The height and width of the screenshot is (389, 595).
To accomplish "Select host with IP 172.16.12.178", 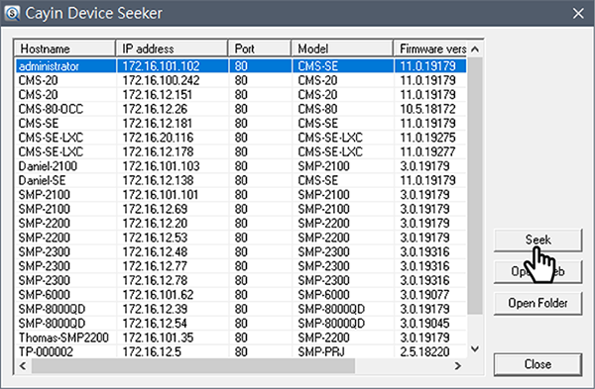I will pos(241,151).
